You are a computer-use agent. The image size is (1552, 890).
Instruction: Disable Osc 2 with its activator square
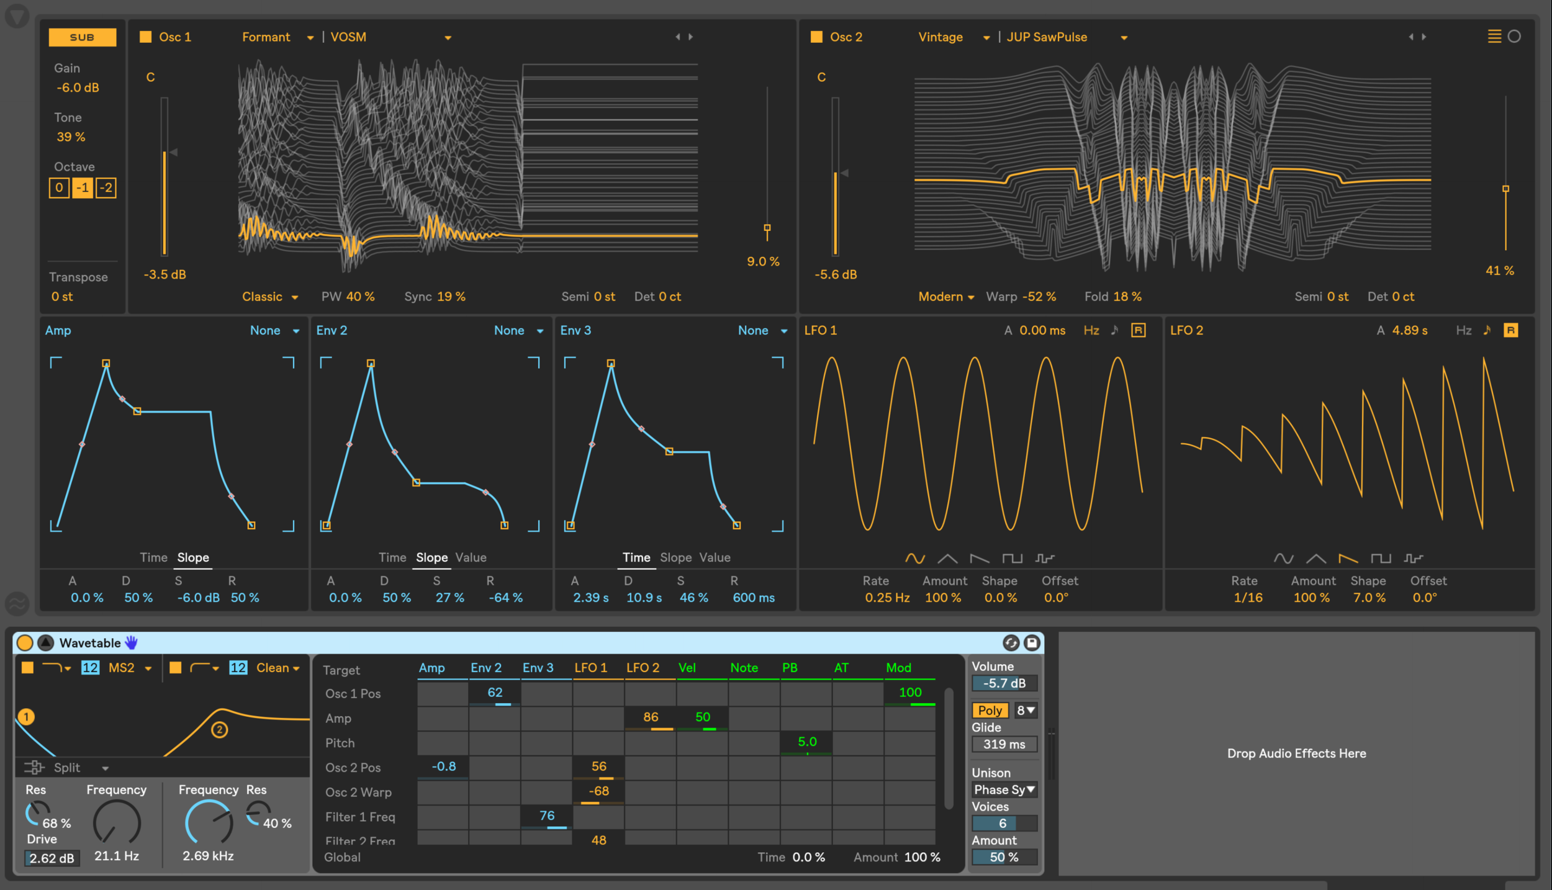pyautogui.click(x=816, y=37)
